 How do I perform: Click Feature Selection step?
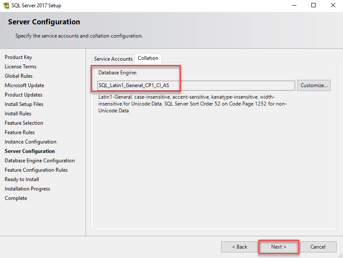click(x=24, y=123)
